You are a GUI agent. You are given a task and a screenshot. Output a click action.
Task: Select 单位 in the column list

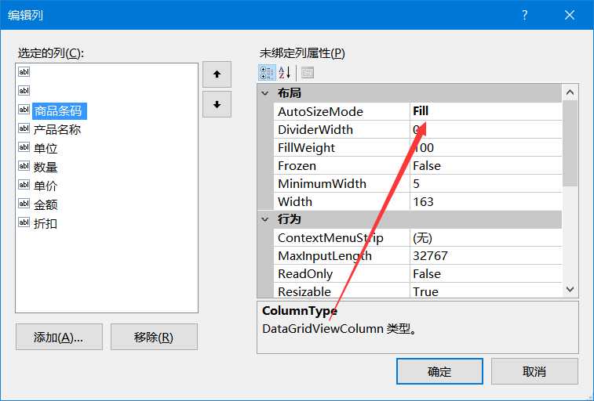point(46,148)
